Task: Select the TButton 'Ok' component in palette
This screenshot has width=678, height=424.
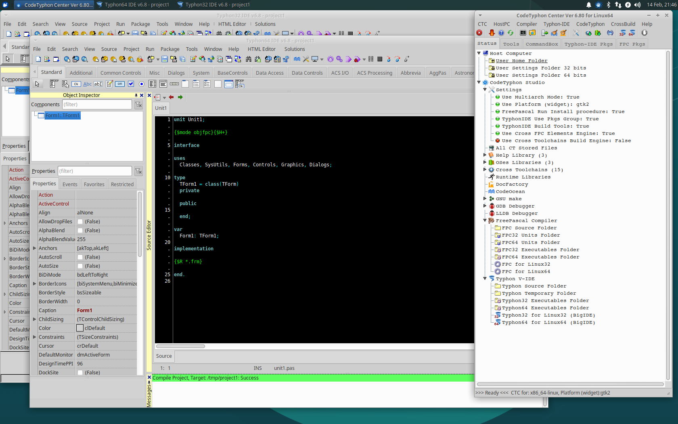Action: 76,84
